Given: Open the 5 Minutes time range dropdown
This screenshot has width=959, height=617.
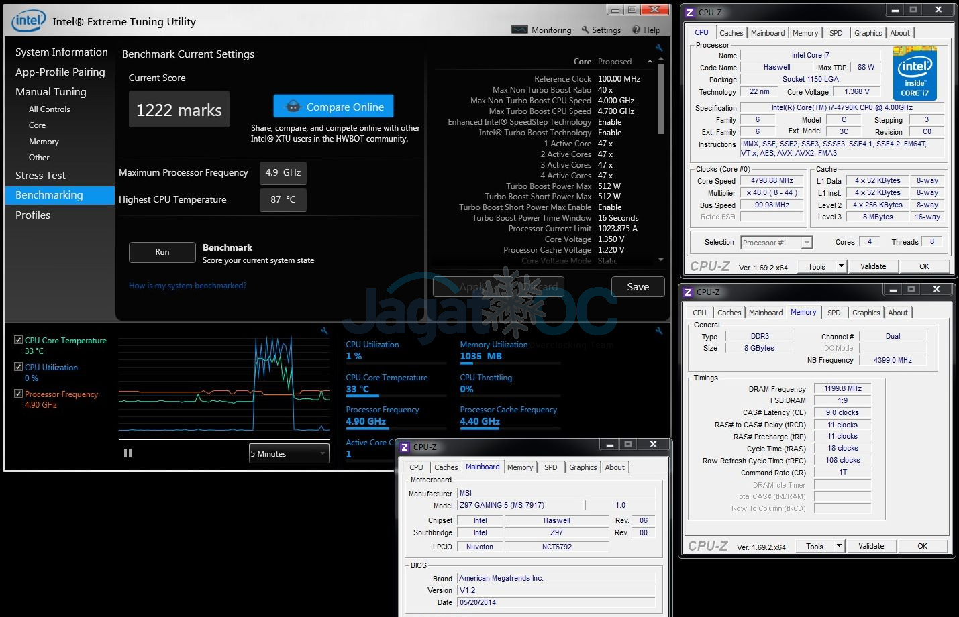Looking at the screenshot, I should [289, 454].
